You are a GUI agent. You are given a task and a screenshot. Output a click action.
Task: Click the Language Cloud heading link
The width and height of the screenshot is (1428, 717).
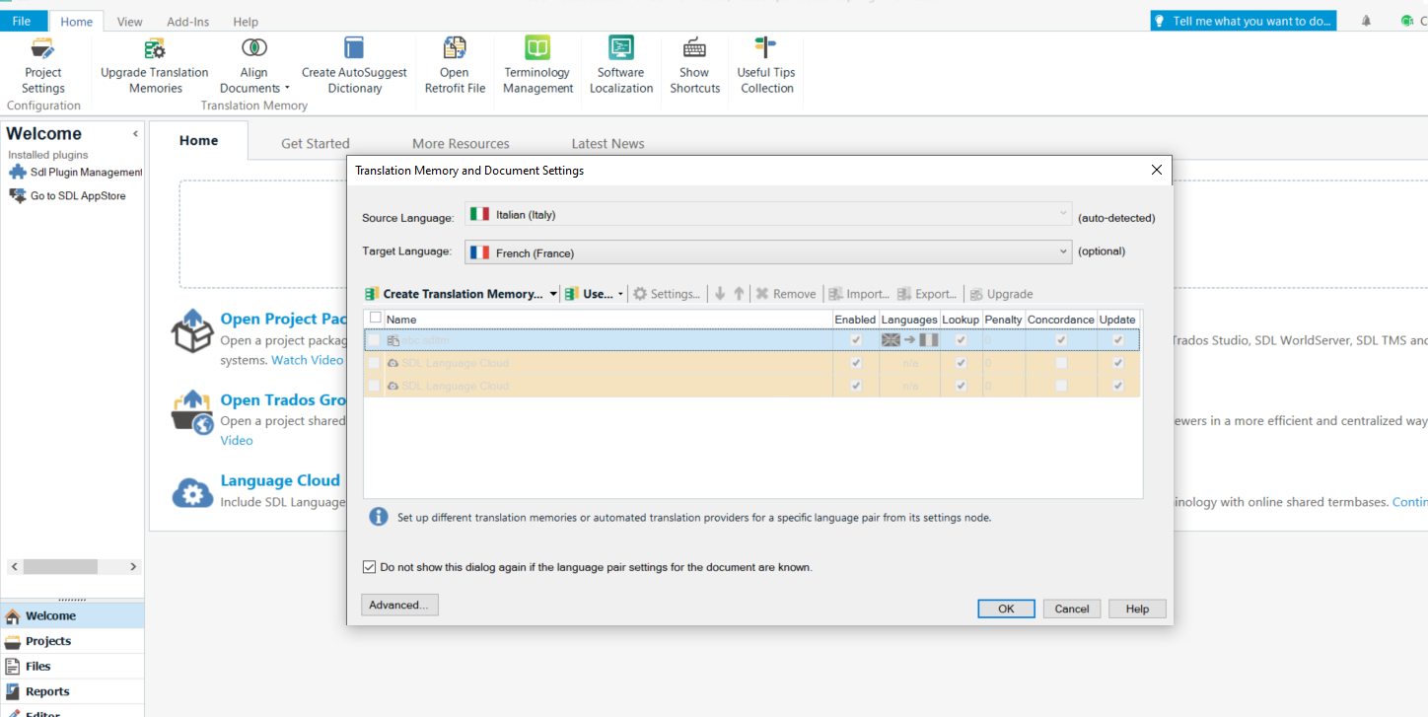point(280,480)
